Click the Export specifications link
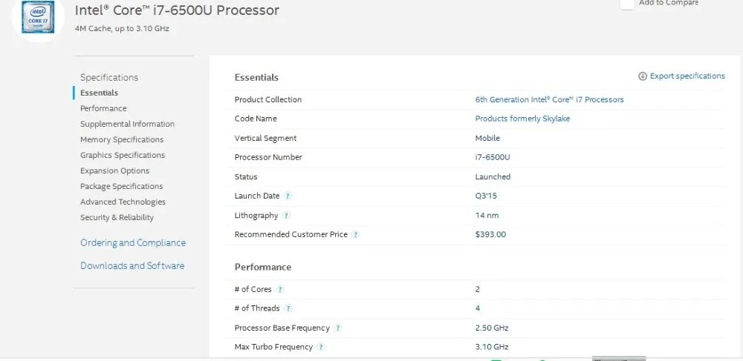The image size is (743, 361). click(687, 76)
